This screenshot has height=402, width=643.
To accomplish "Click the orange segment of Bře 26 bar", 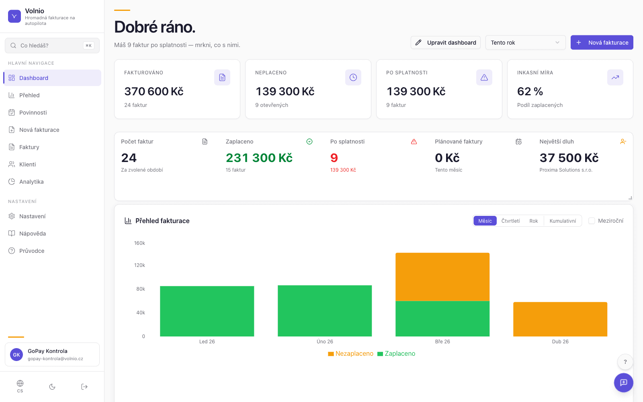I will (x=442, y=277).
